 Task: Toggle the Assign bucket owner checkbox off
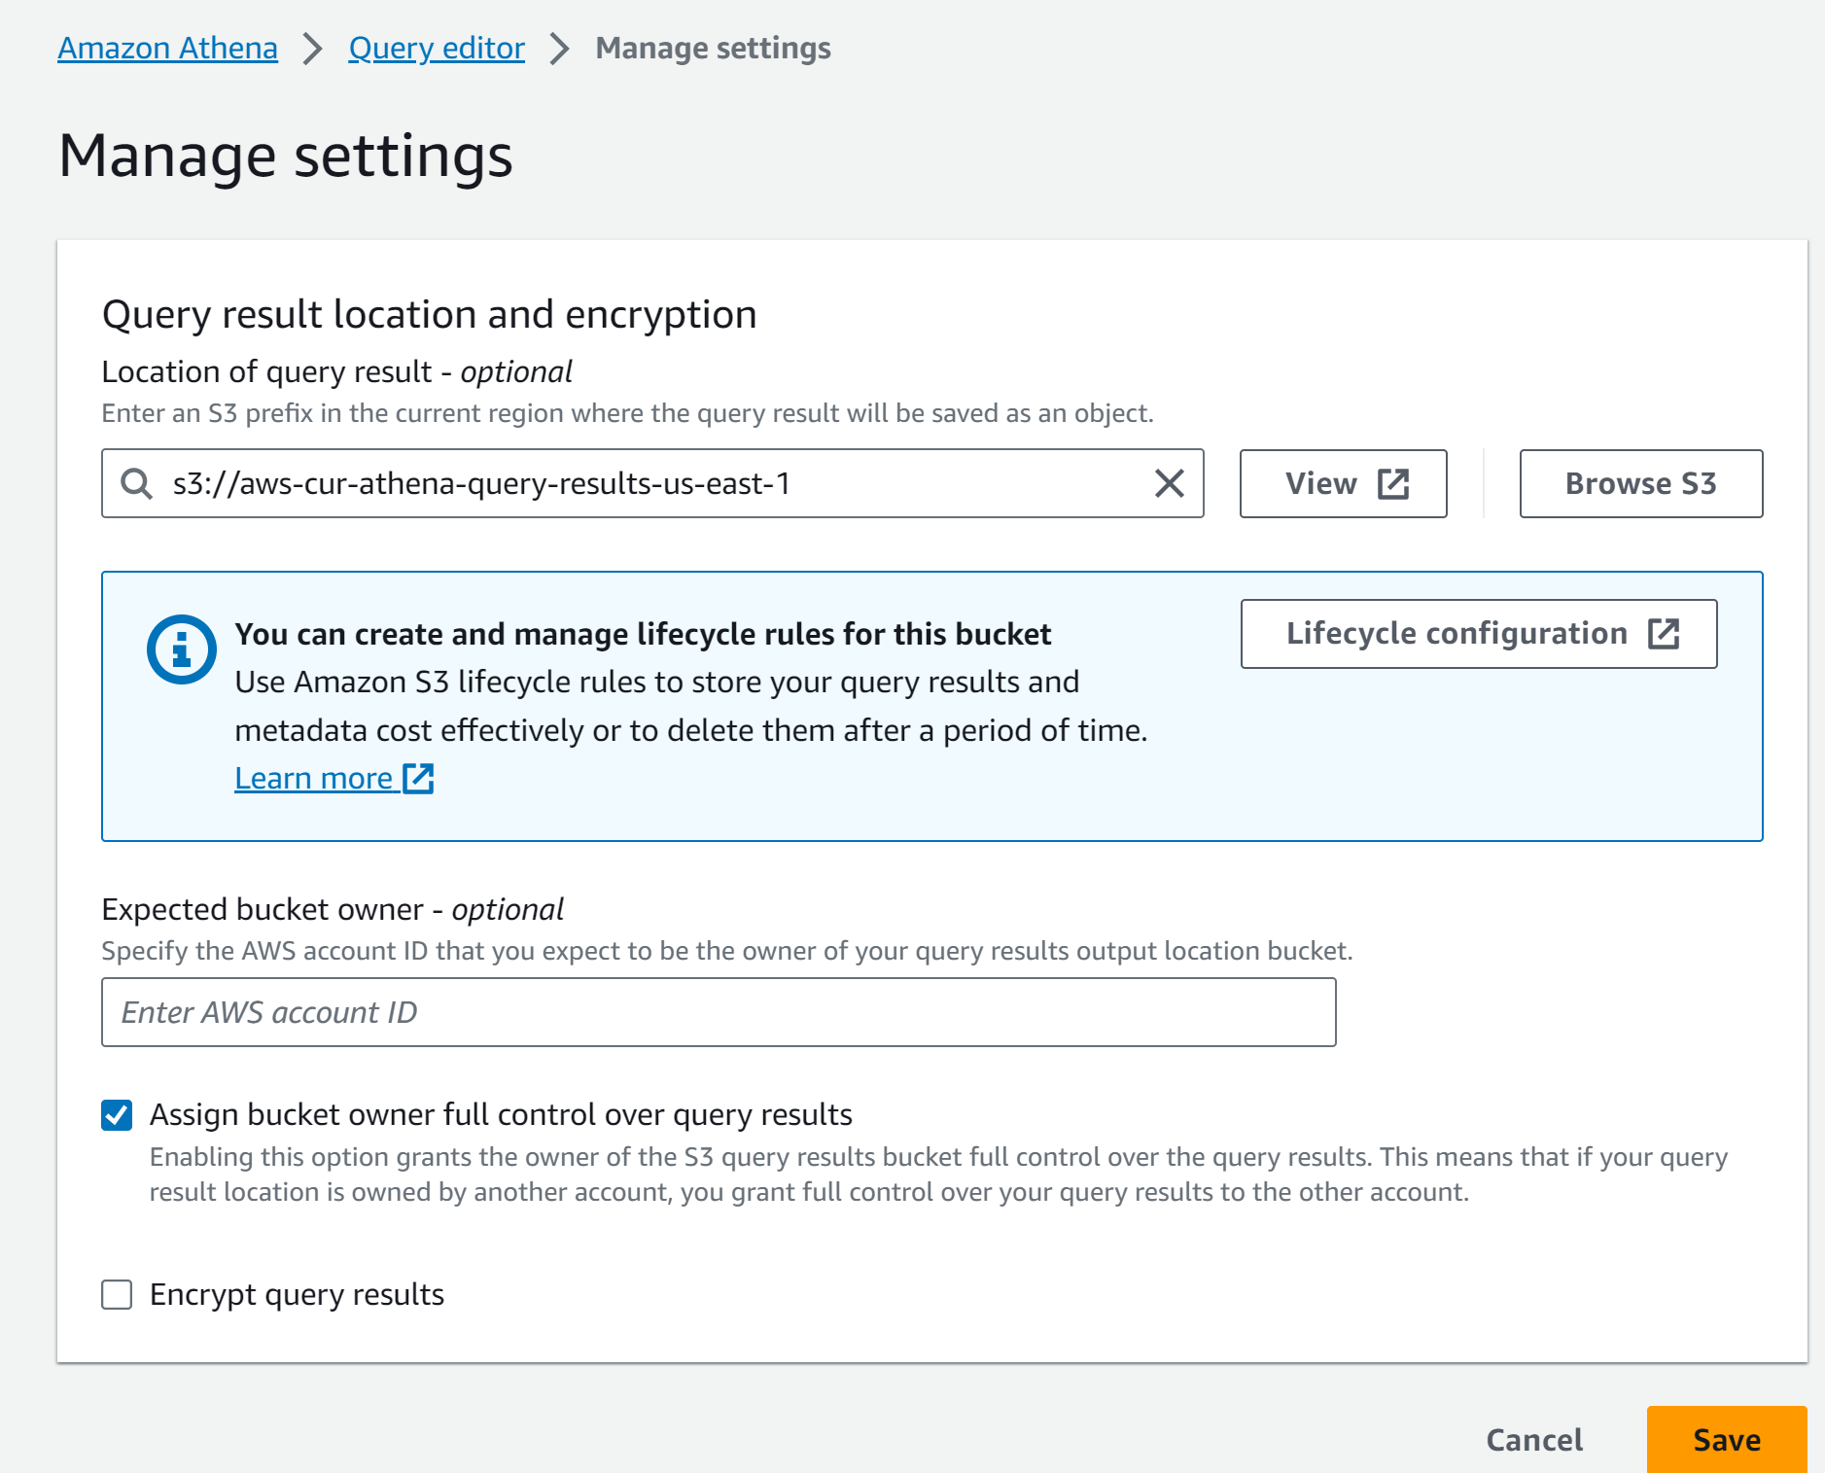coord(116,1114)
